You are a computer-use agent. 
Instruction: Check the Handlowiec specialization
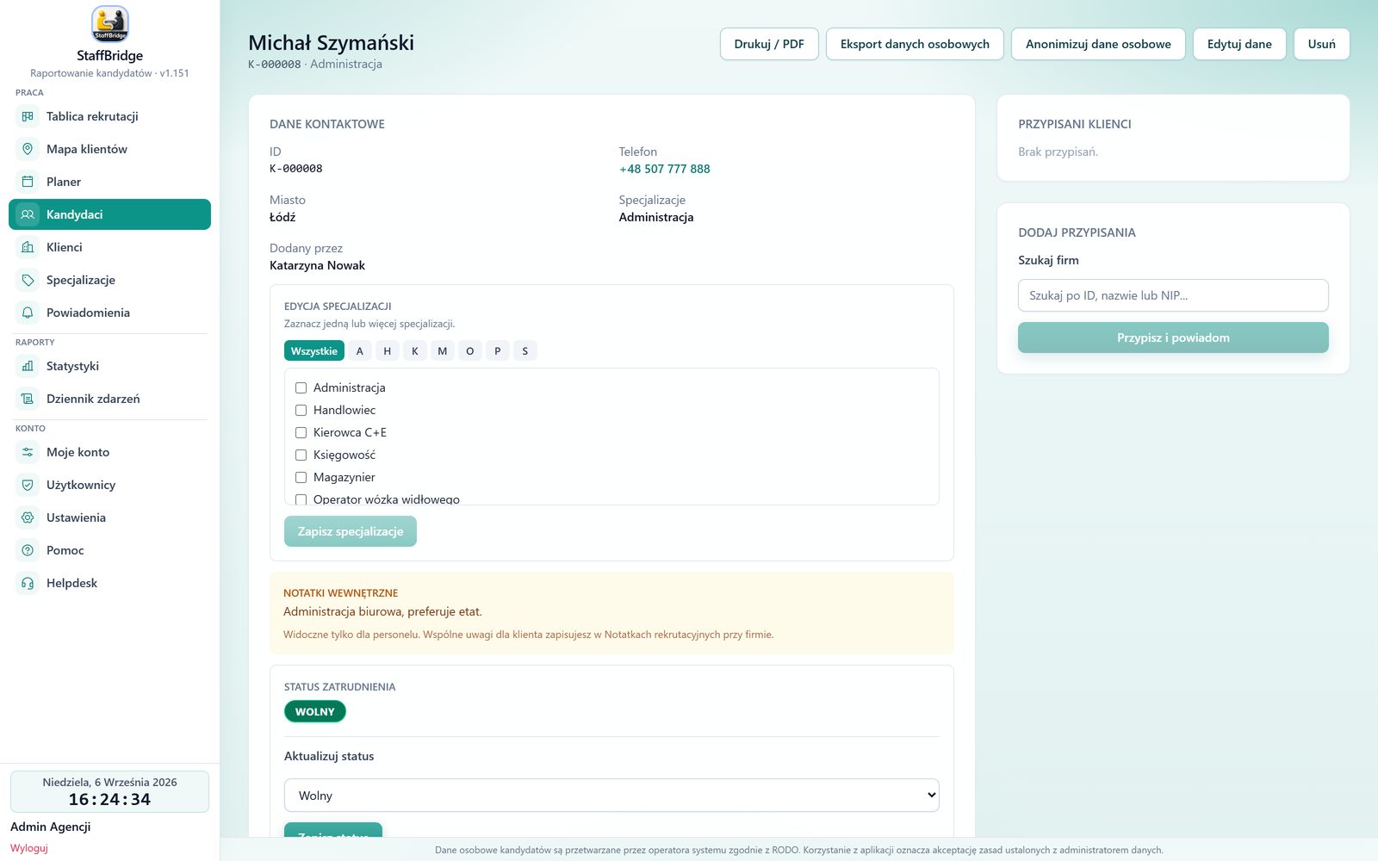click(x=301, y=411)
